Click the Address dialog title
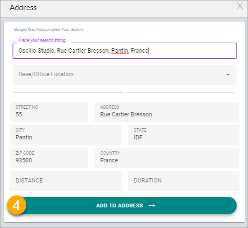The width and height of the screenshot is (248, 228). [23, 8]
